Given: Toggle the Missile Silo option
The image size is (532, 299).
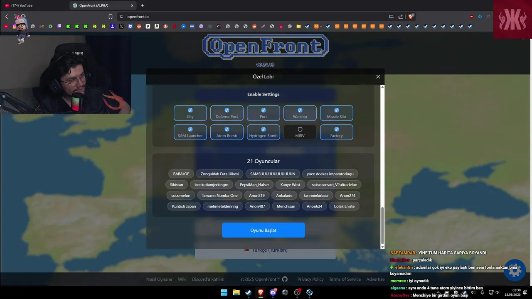Looking at the screenshot, I should 337,113.
